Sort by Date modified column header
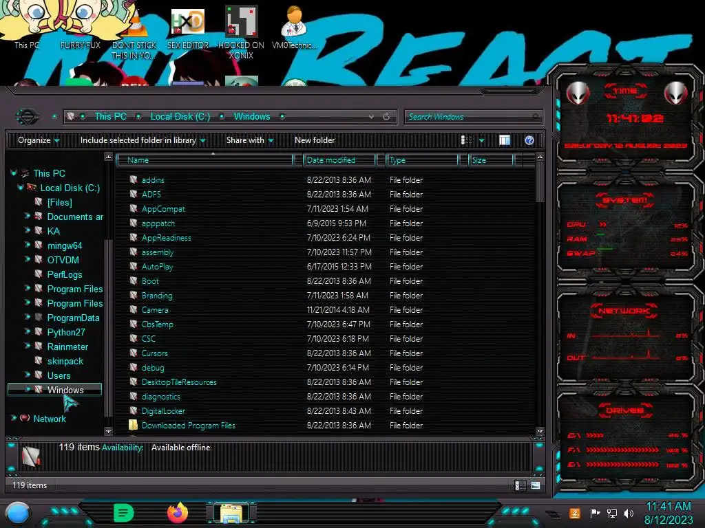 pyautogui.click(x=340, y=159)
